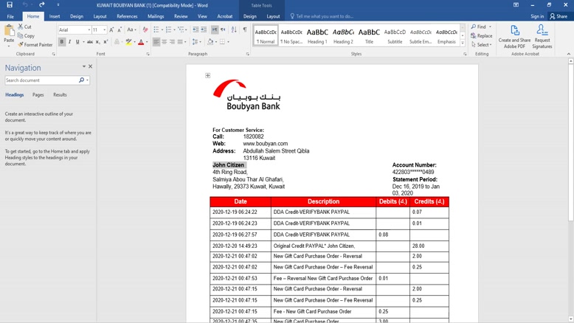Screen dimensions: 574x323
Task: Apply subscript formatting
Action: [x=97, y=42]
